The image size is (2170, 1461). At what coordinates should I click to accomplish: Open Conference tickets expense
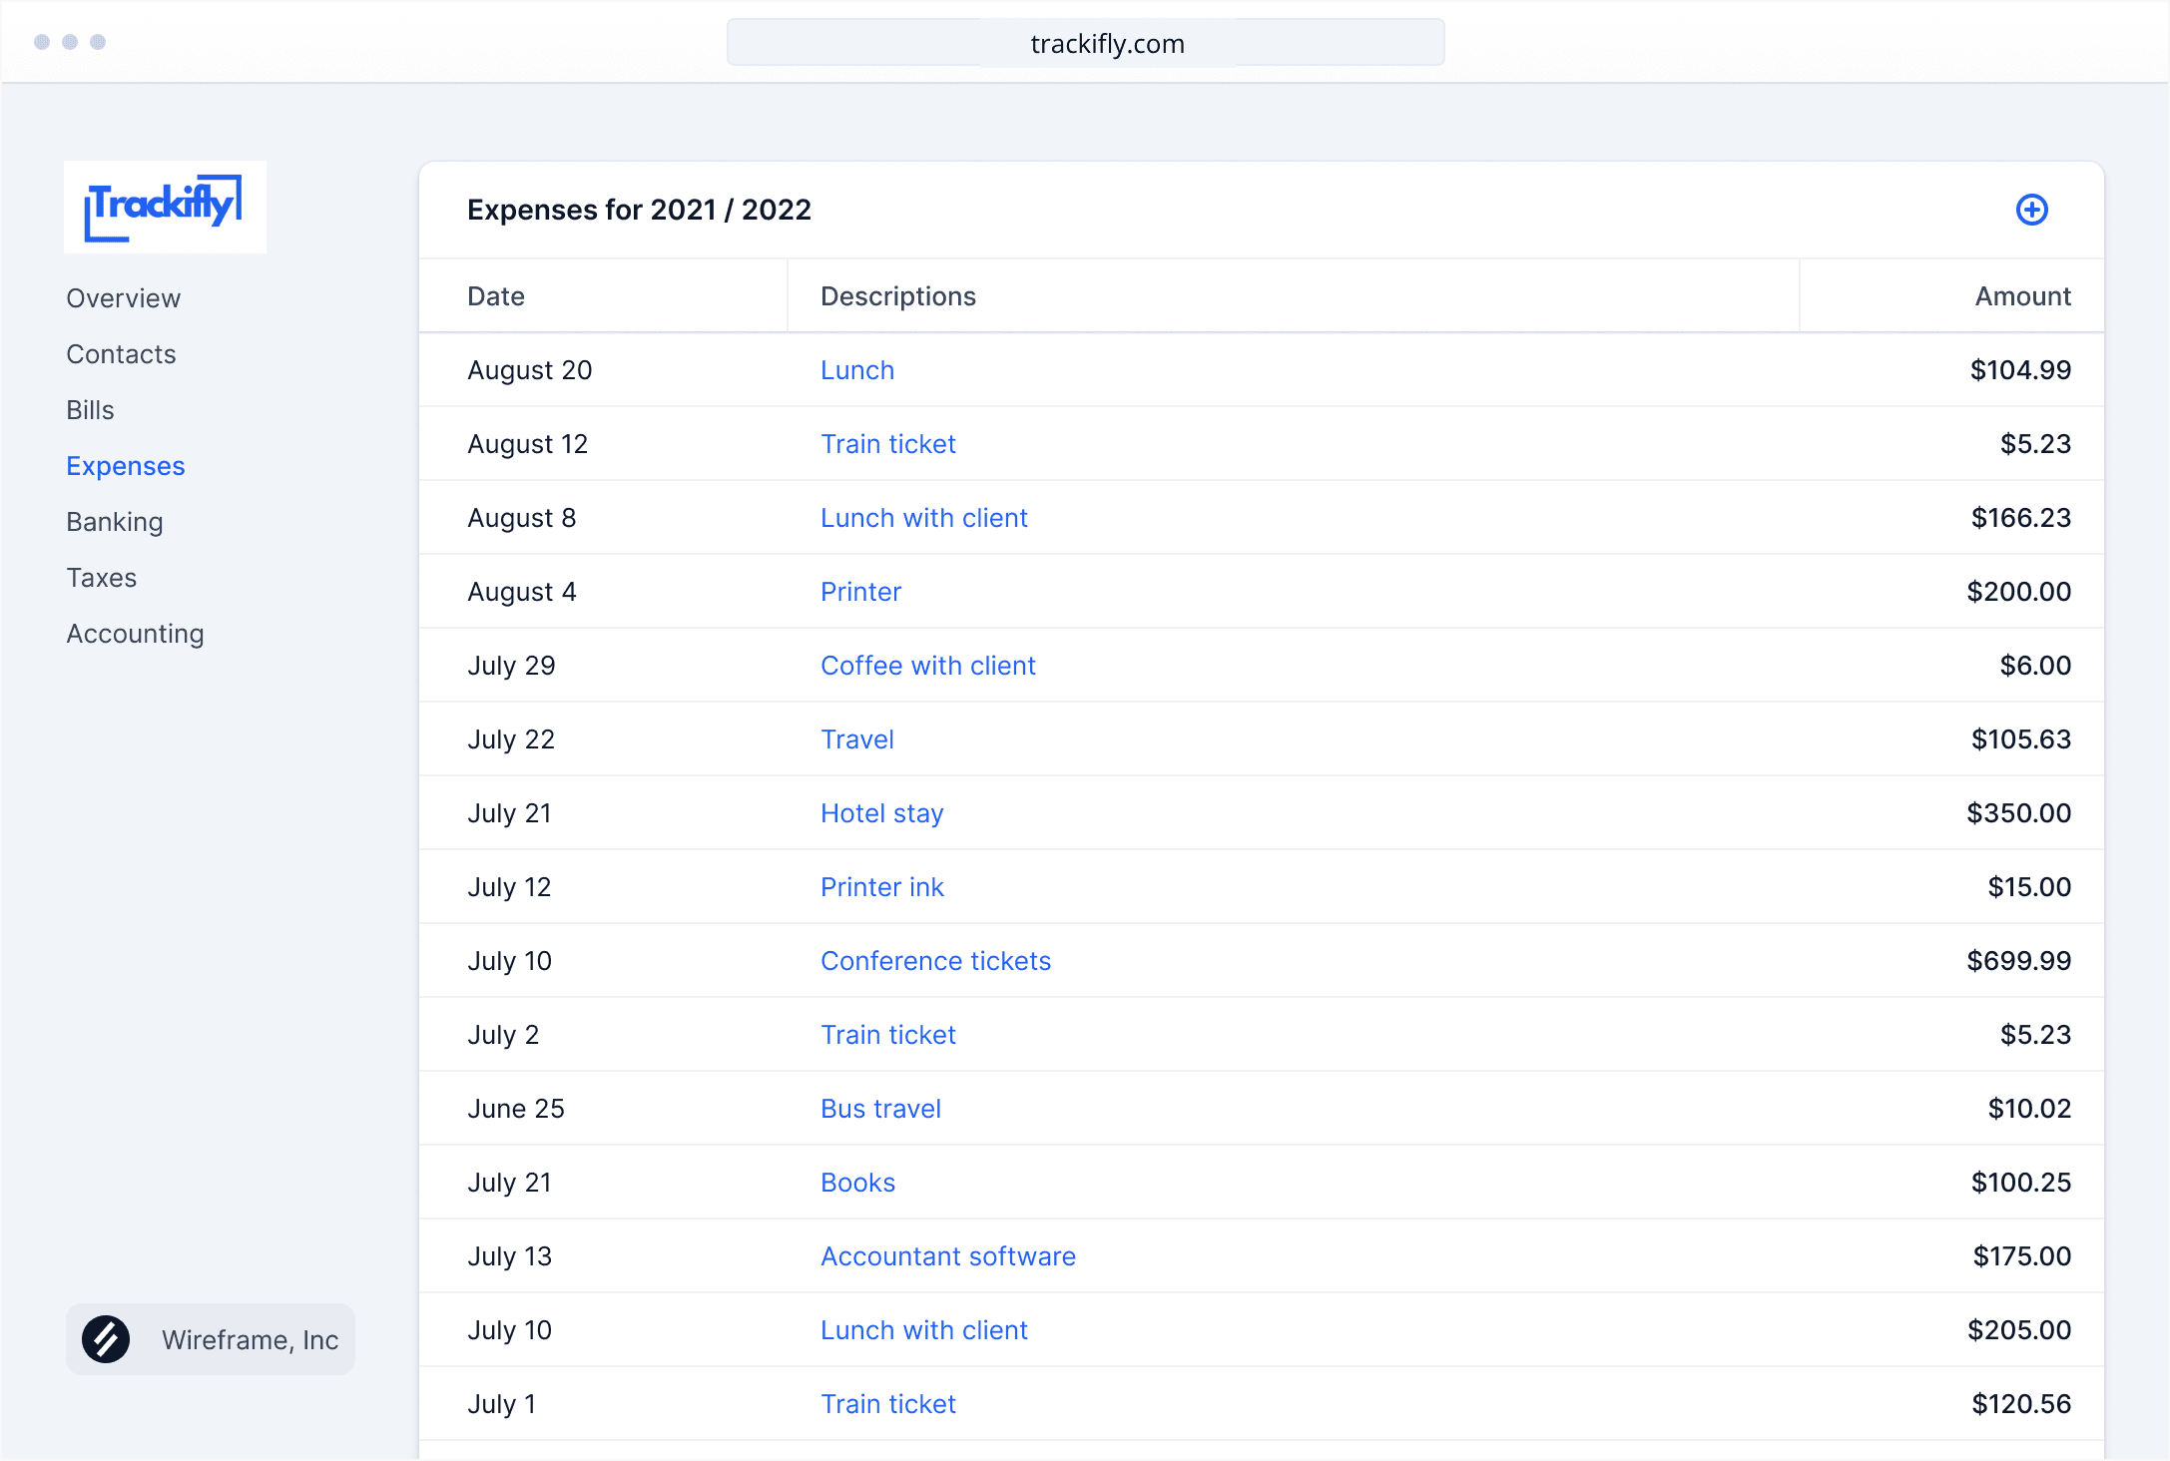tap(936, 961)
